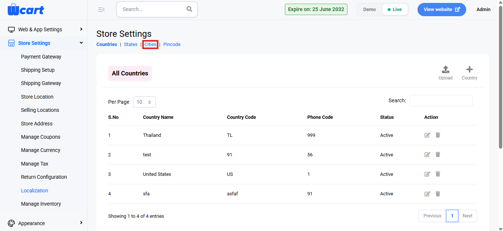
Task: Edit the United States row
Action: (x=427, y=174)
